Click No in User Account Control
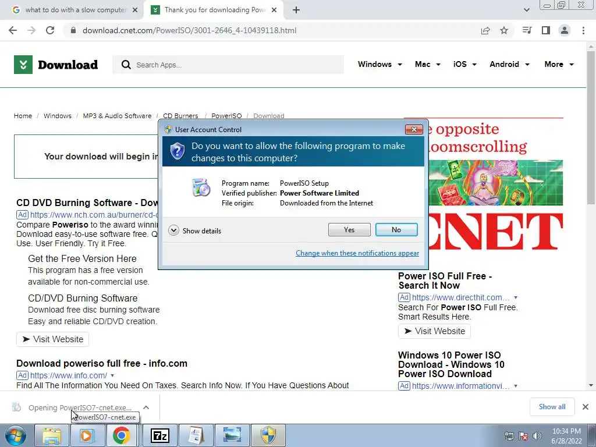The image size is (596, 447). pos(396,229)
